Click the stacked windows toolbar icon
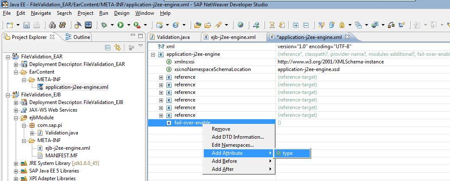Viewport: 450px width, 181px height. click(358, 25)
